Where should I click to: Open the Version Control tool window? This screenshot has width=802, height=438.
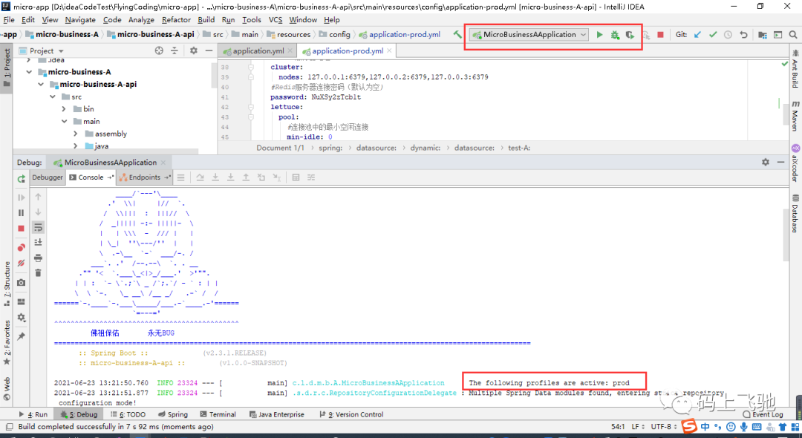pyautogui.click(x=351, y=414)
